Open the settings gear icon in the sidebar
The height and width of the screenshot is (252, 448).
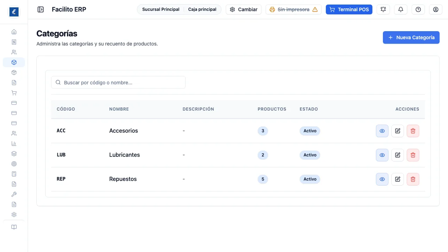(14, 215)
